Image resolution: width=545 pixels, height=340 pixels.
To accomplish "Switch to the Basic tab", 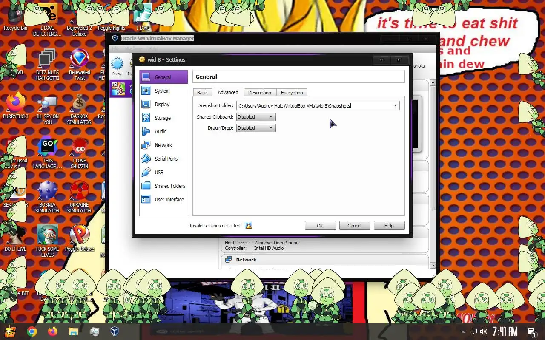I will pos(203,93).
